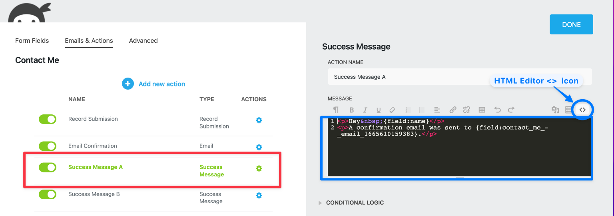Expand the Conditional Logic section
The height and width of the screenshot is (216, 614).
coord(355,203)
